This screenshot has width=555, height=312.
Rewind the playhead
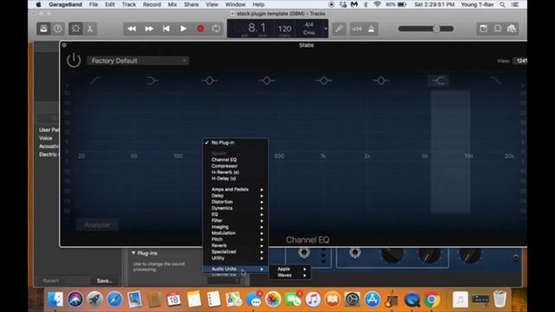(132, 29)
